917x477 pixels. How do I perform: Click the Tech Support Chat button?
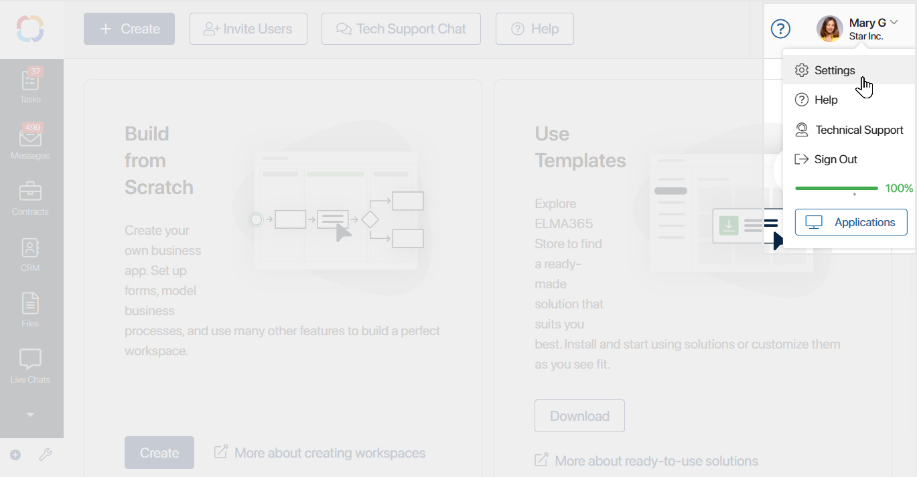coord(401,29)
